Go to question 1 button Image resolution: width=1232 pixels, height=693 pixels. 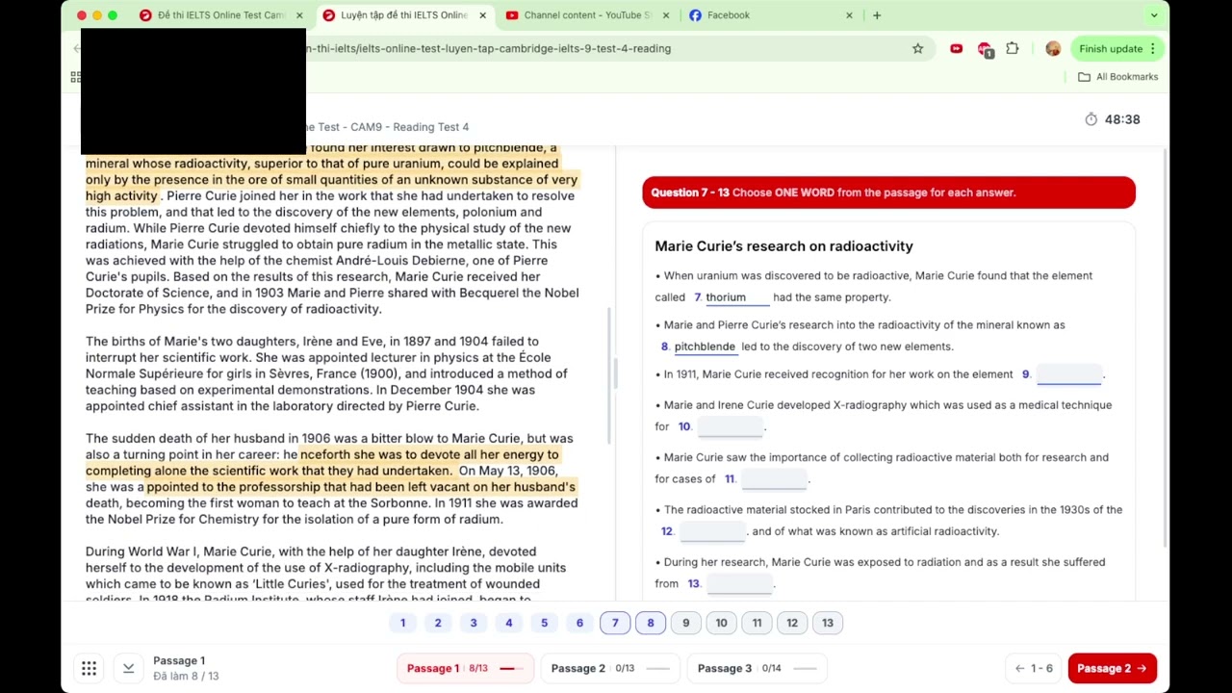402,623
